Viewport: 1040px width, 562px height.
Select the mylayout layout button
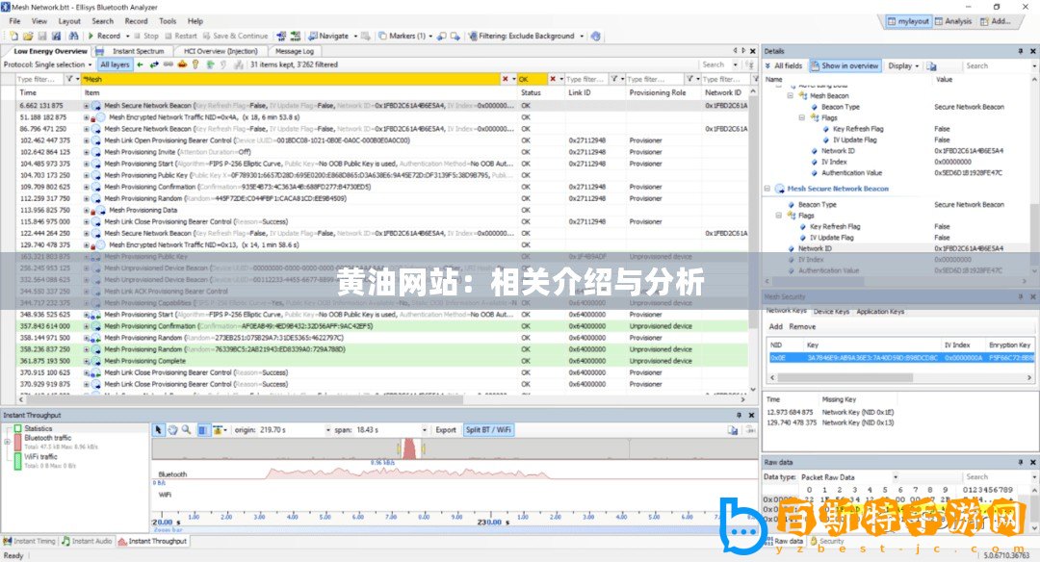[908, 21]
